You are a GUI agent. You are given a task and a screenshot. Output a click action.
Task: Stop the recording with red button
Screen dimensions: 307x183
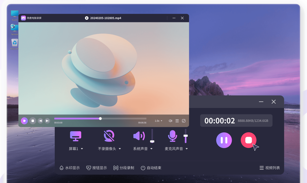pyautogui.click(x=248, y=140)
